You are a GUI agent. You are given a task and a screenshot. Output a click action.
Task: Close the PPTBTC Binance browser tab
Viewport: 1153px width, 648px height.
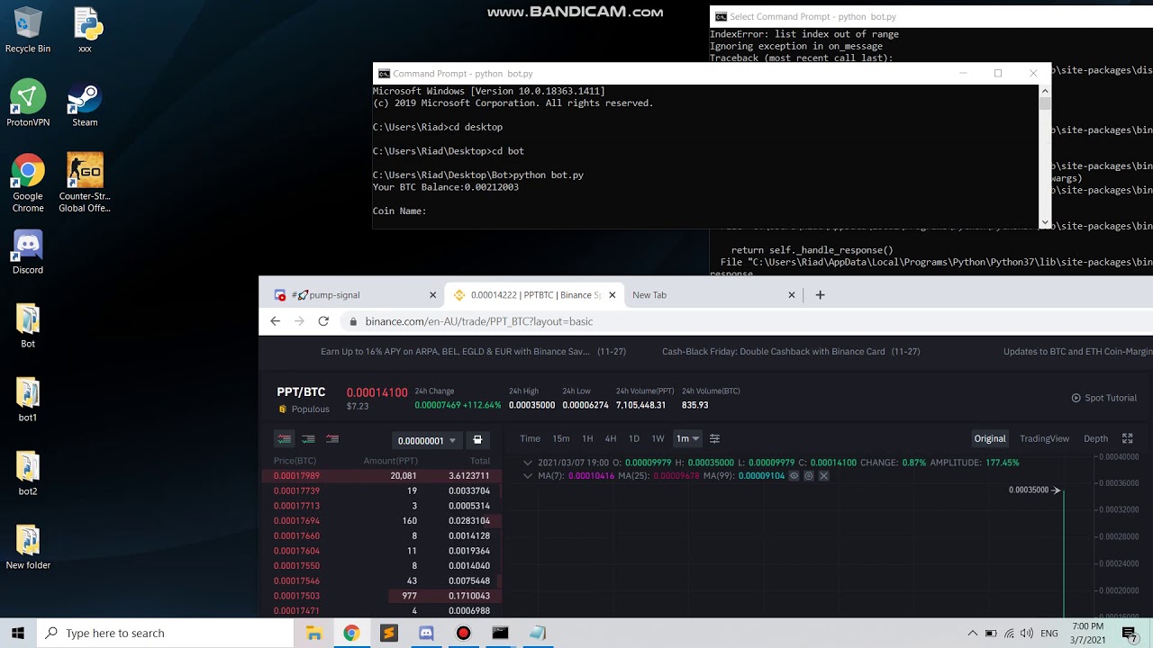(613, 295)
